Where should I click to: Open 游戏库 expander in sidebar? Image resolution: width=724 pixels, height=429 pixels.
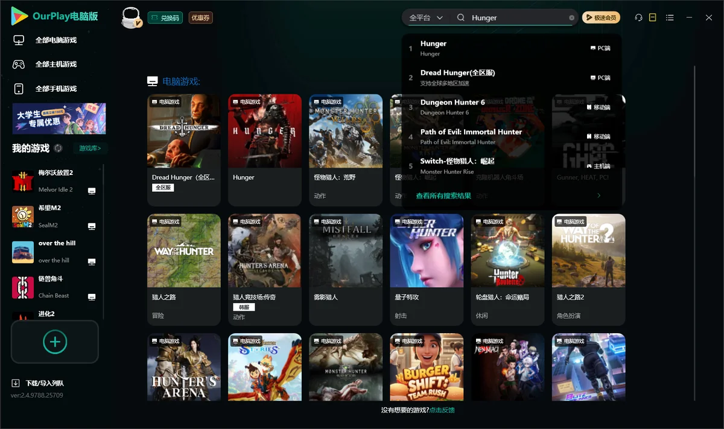coord(91,148)
